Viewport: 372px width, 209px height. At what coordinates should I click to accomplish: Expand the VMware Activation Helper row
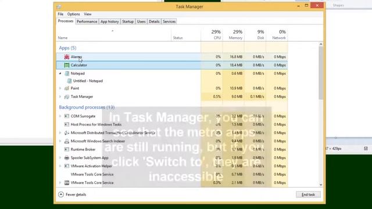pyautogui.click(x=60, y=166)
